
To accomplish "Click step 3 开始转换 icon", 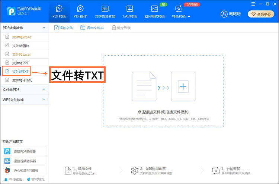I will 216,171.
